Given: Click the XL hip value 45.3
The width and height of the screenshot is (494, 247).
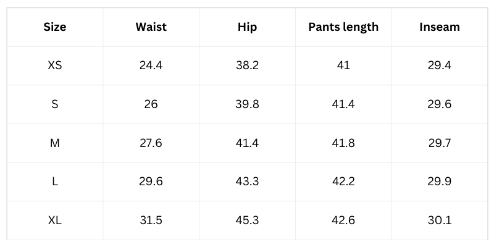Looking at the screenshot, I should coord(247,220).
